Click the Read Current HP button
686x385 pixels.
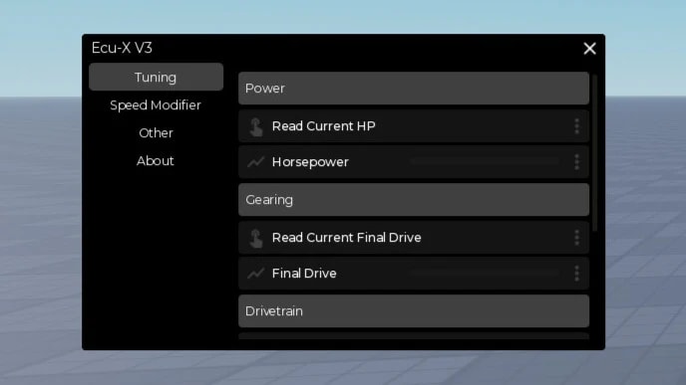pos(414,126)
